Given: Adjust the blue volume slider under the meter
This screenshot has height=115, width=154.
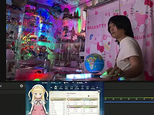Looking at the screenshot, I should 129,102.
